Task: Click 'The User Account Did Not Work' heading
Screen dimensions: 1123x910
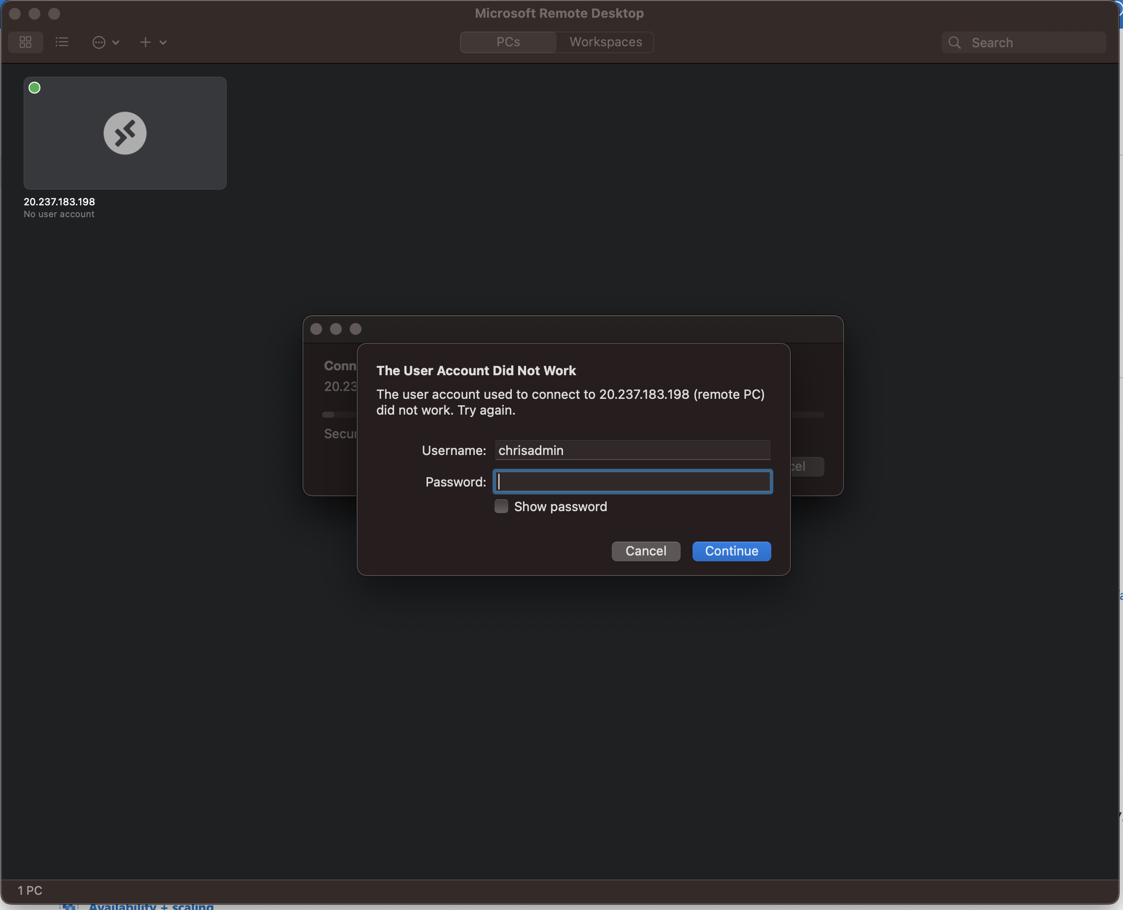Action: point(476,371)
